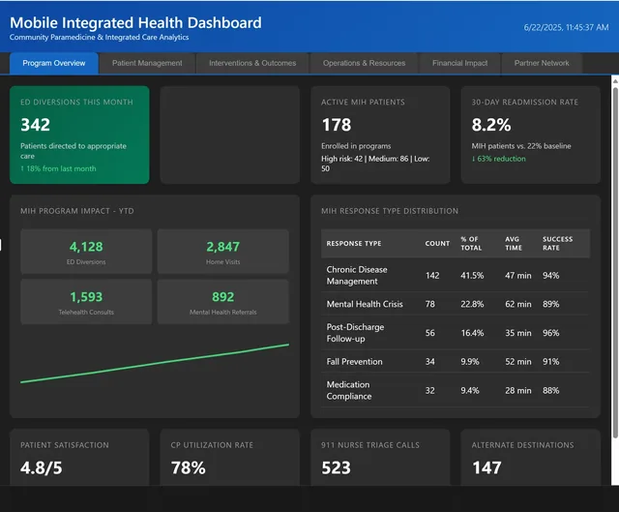619x512 pixels.
Task: Open the Interventions & Outcomes tab
Action: click(x=252, y=63)
